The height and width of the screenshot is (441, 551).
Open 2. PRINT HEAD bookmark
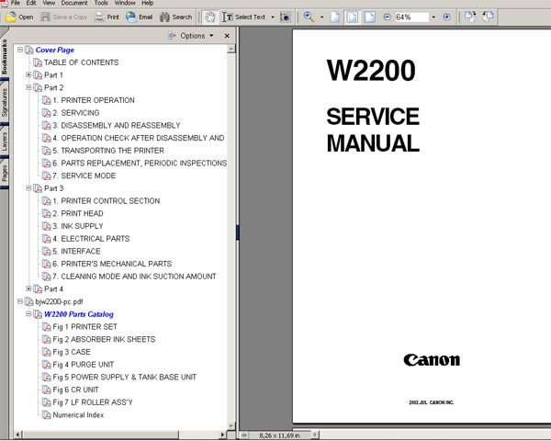tap(78, 213)
